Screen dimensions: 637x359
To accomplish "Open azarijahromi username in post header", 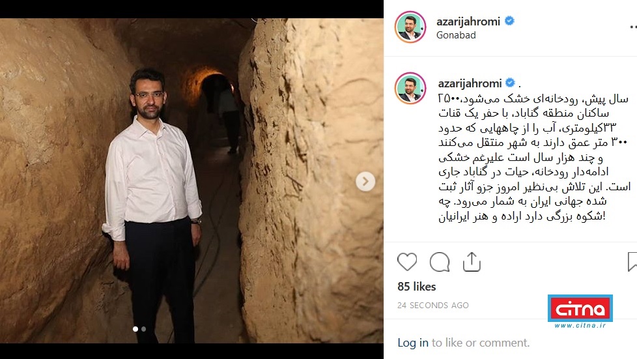I will 468,22.
